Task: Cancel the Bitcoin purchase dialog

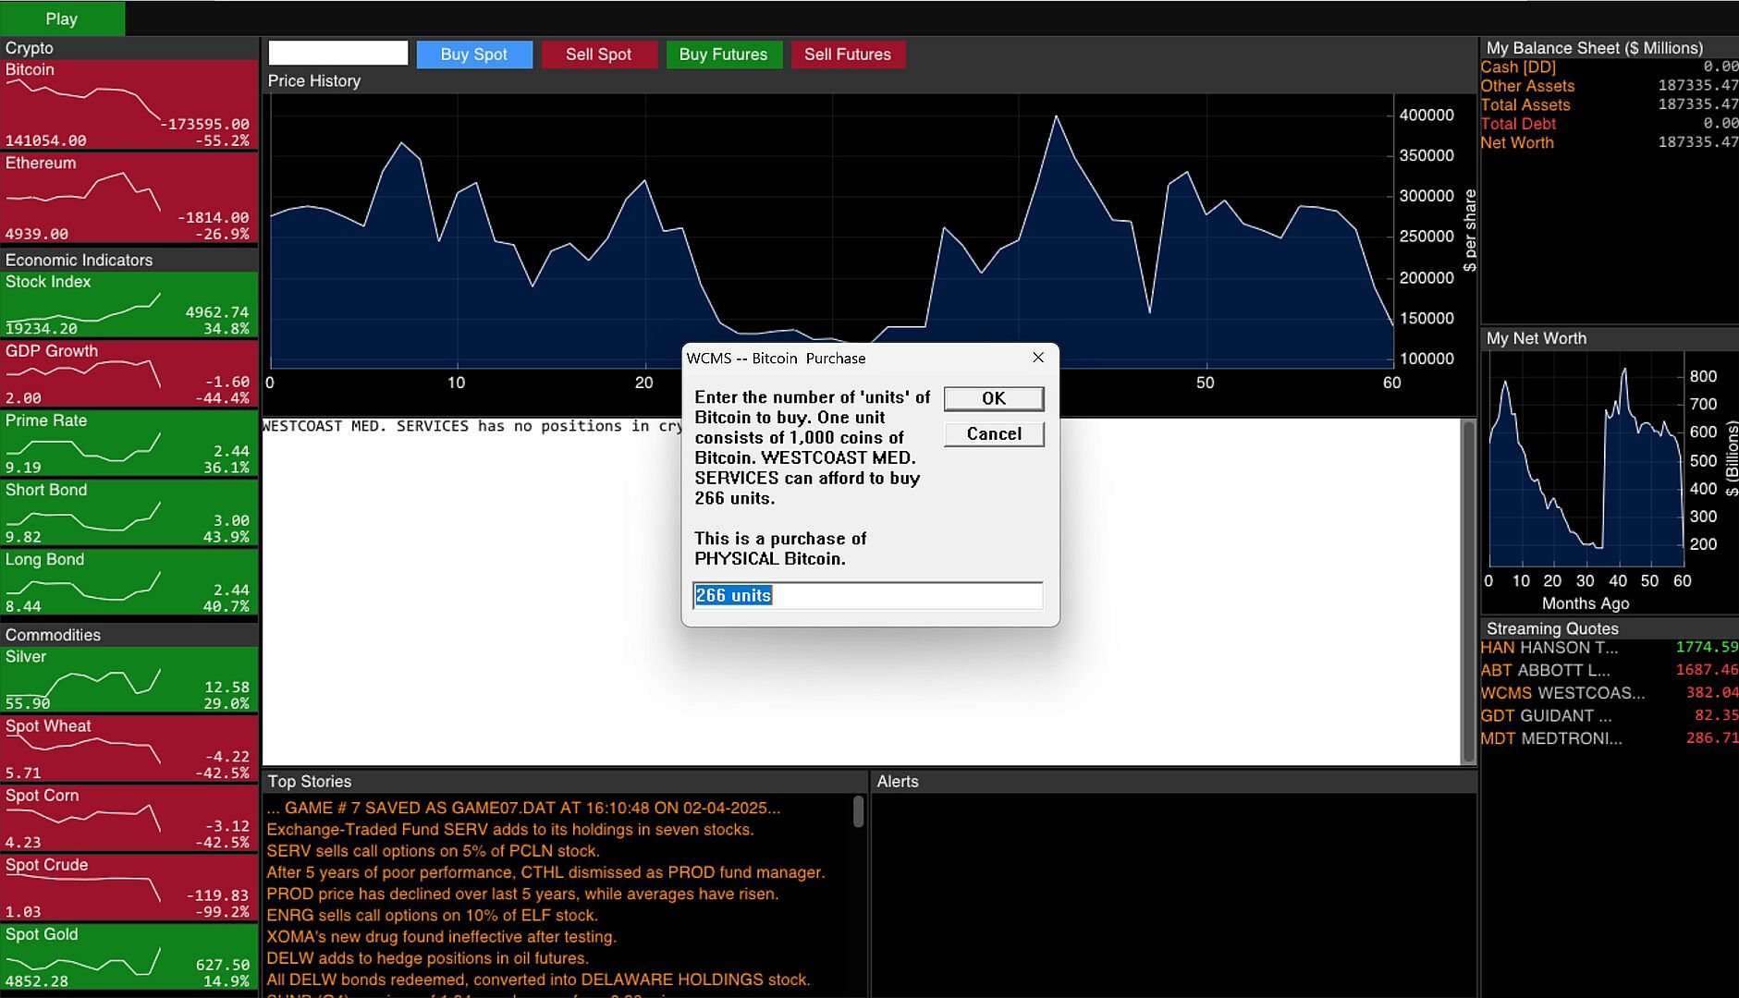Action: point(994,434)
